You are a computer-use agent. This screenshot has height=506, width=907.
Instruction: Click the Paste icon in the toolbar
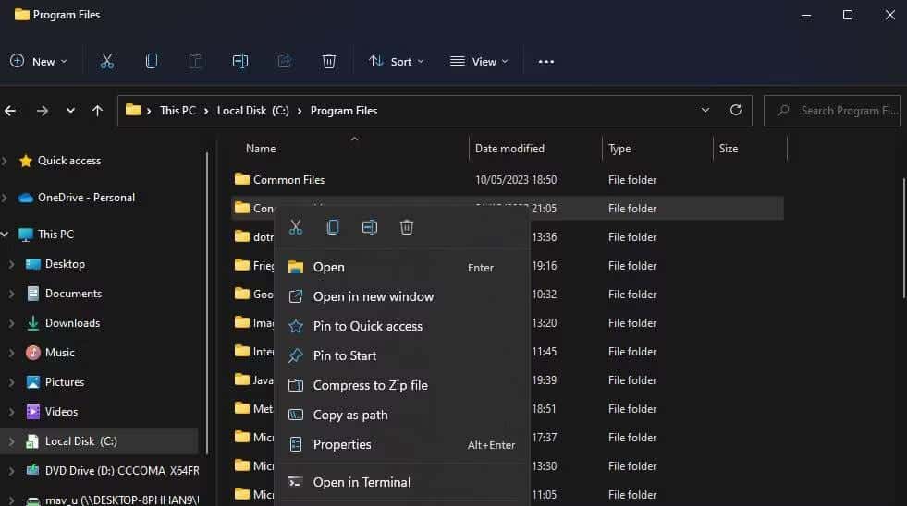(x=195, y=61)
